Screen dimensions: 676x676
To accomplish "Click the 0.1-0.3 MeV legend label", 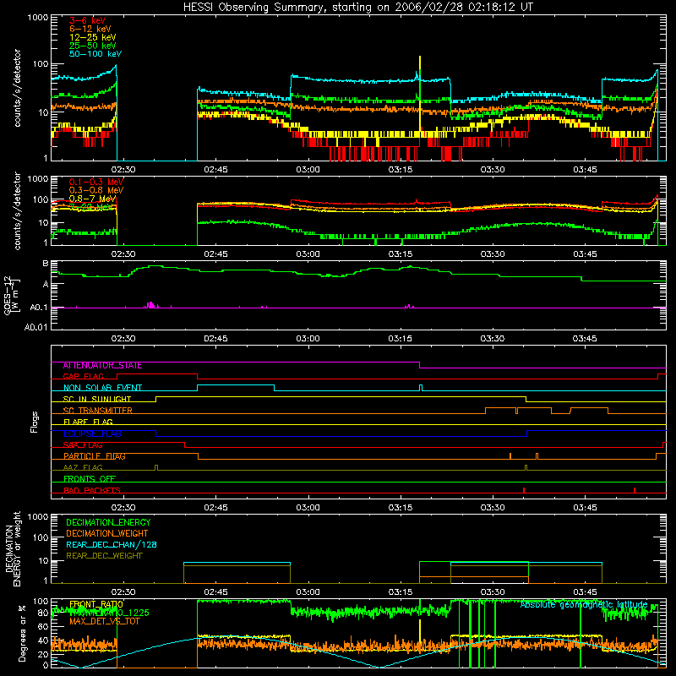I will click(96, 182).
